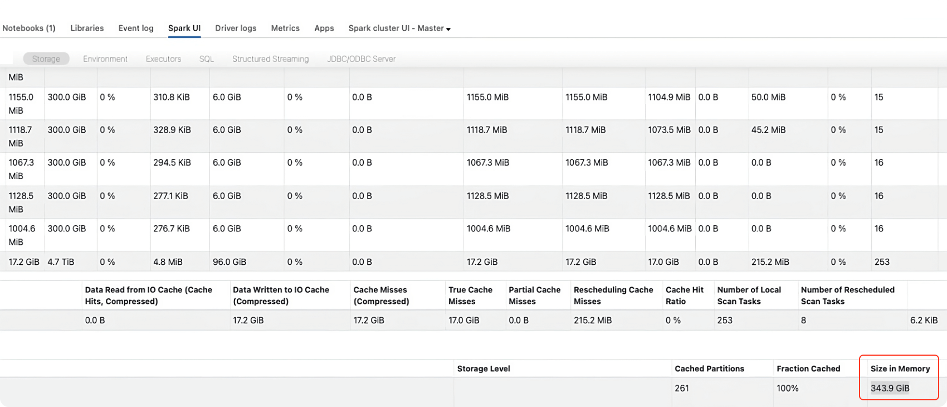Screen dimensions: 947x407
Task: Click the Number of Rescheduled Scan Tasks header
Action: pos(847,295)
